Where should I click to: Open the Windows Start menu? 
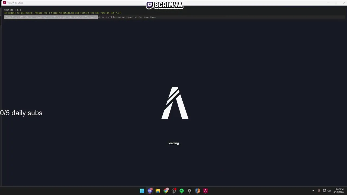click(142, 191)
